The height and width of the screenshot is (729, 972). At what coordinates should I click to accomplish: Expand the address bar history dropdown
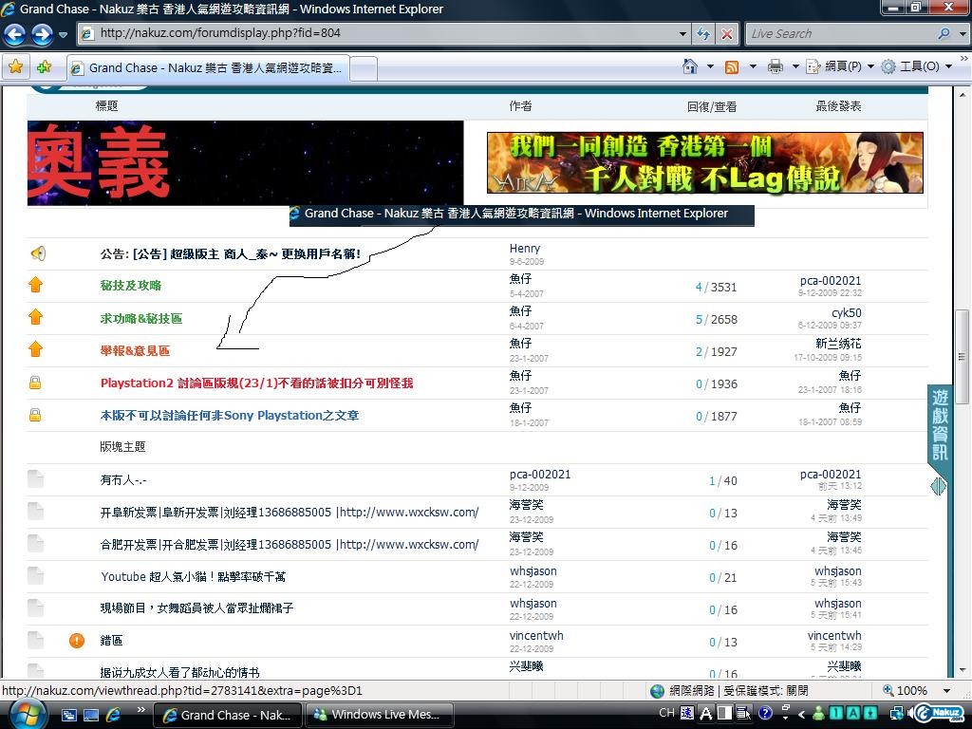point(682,33)
